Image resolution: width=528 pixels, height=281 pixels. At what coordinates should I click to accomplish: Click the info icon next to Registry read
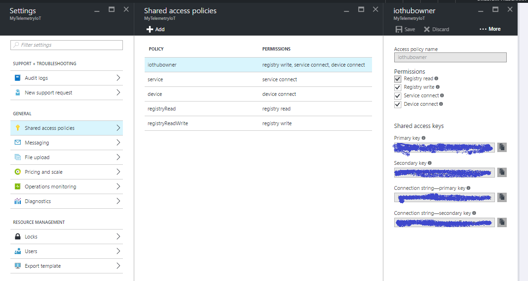click(436, 79)
